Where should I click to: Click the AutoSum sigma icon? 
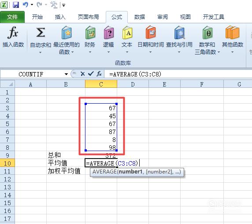pos(41,33)
